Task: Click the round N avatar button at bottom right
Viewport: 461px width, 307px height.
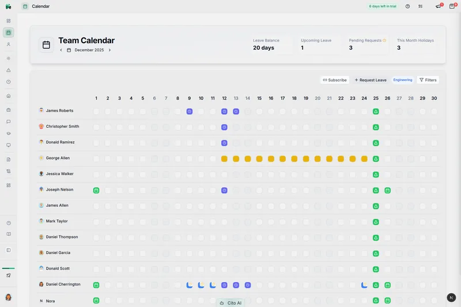Action: coord(451,298)
